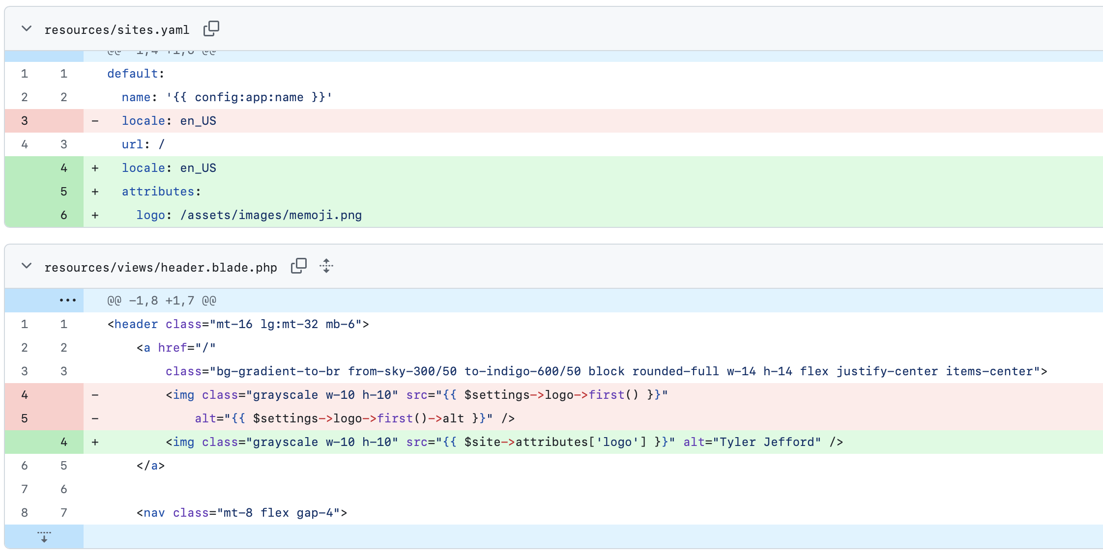Open the resources/views/header.blade.php file link
This screenshot has height=555, width=1103.
[x=161, y=267]
